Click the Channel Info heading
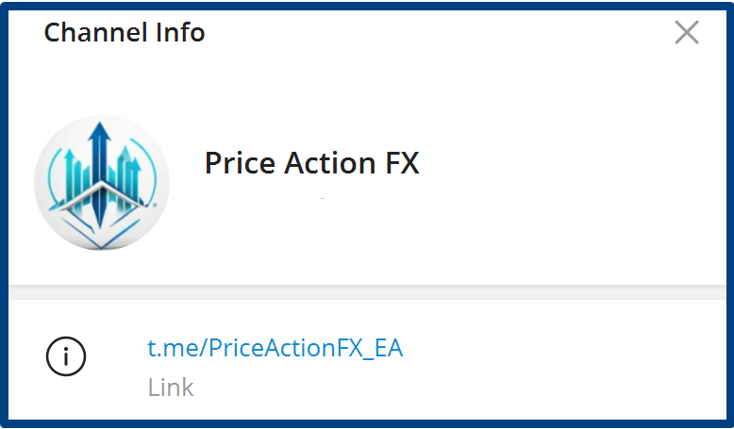734x429 pixels. 125,33
